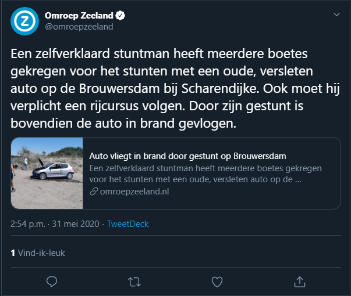The image size is (351, 296).
Task: Follow the TweetDeck source link
Action: coord(128,223)
